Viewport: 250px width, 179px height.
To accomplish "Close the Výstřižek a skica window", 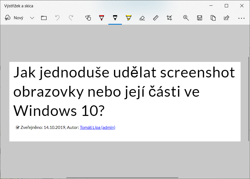I will tap(242, 6).
